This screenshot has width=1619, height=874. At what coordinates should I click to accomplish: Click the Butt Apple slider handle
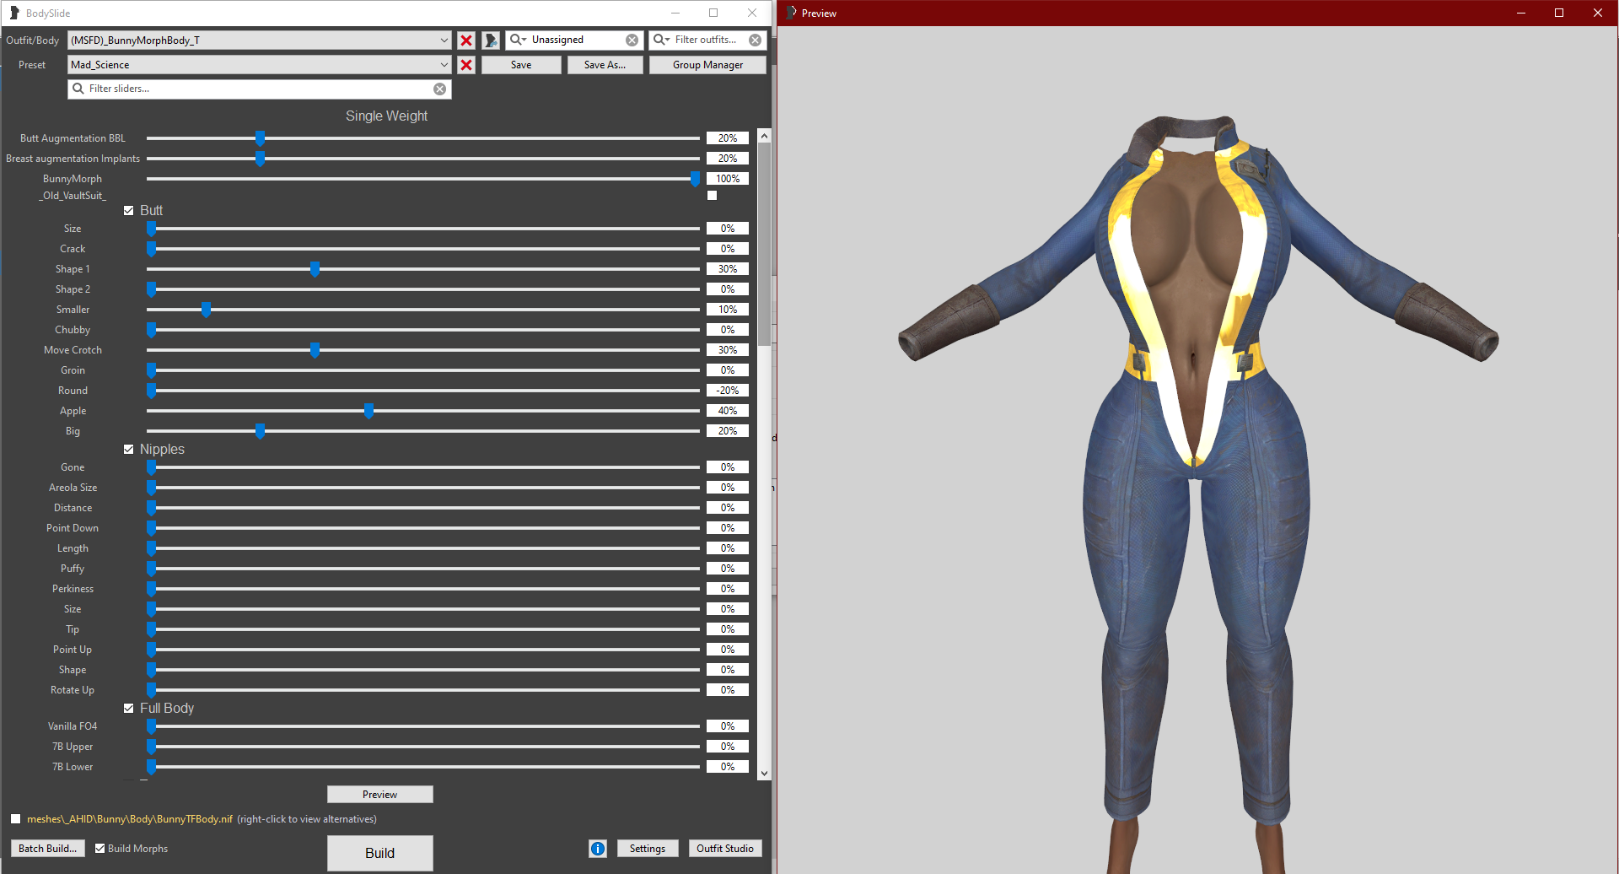368,411
